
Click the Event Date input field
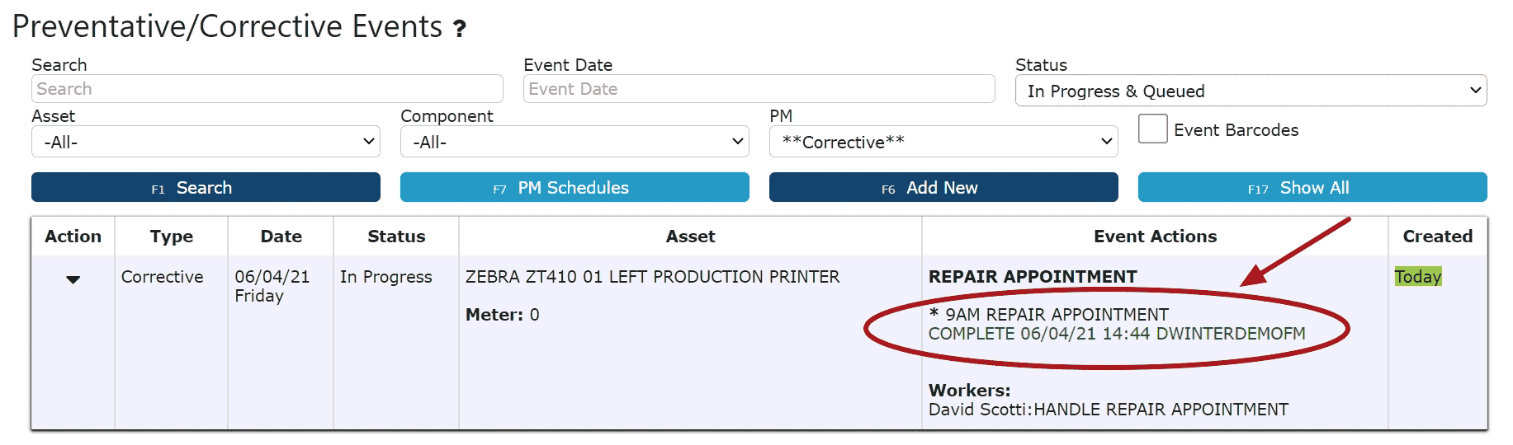pos(759,89)
